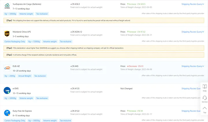Click the tip about books and adult products
Image resolution: width=208 pixels, height=122 pixels.
[104, 21]
